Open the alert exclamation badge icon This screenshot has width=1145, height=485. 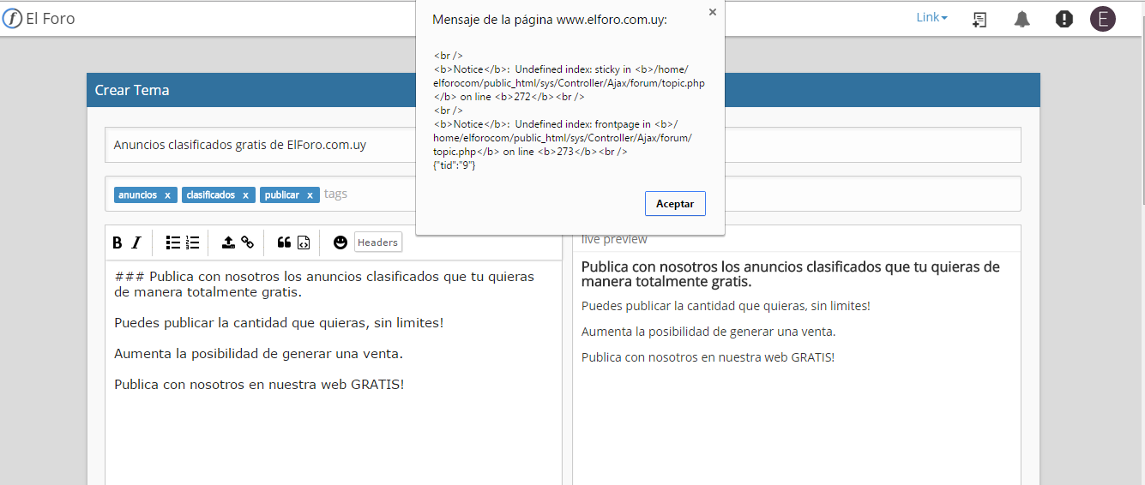(x=1064, y=19)
